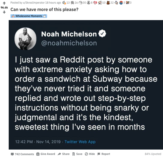The height and width of the screenshot is (158, 163).
Task: Click Noah Michelson's profile picture
Action: (26, 39)
